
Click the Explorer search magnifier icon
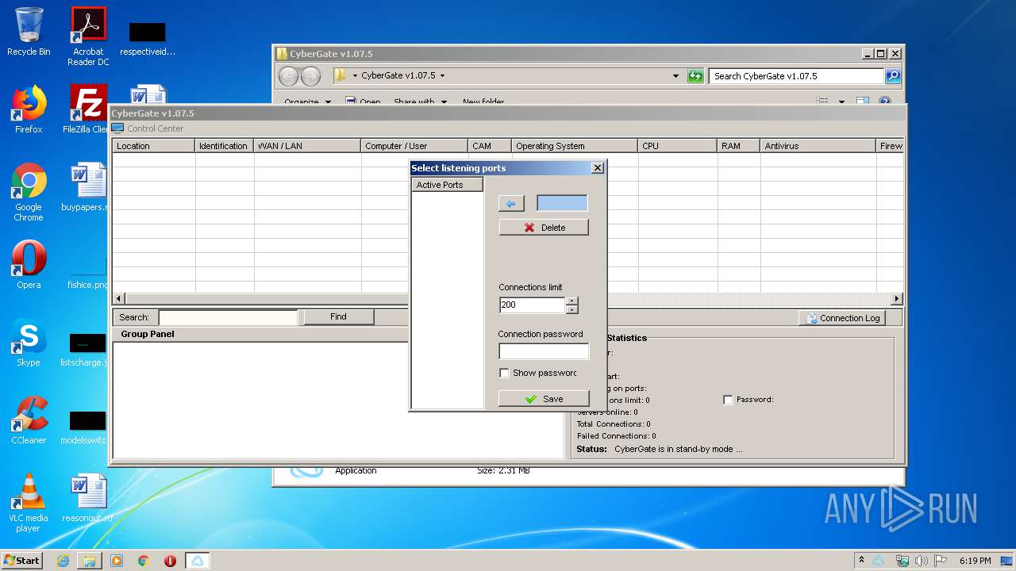point(892,76)
